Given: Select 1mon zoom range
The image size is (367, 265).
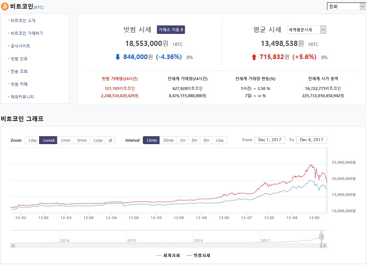Looking at the screenshot, I should click(66, 140).
